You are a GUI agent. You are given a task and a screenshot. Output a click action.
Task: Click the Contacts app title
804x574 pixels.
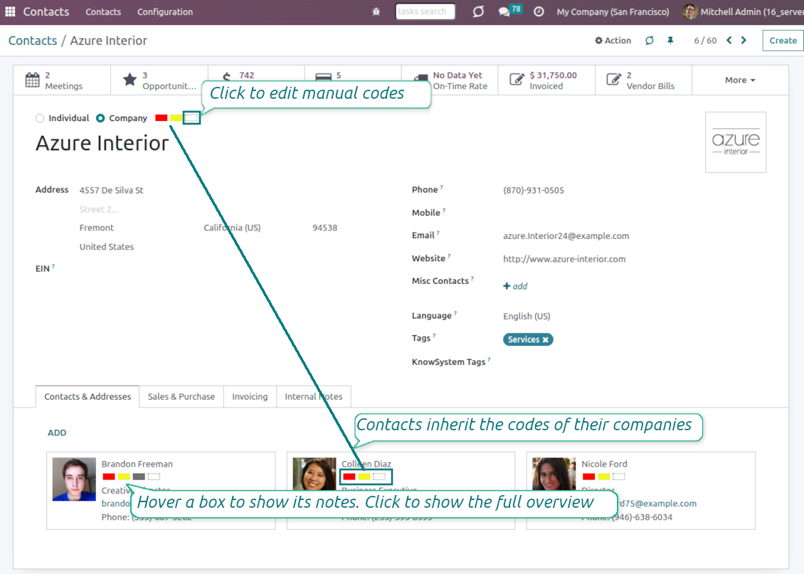tap(46, 11)
